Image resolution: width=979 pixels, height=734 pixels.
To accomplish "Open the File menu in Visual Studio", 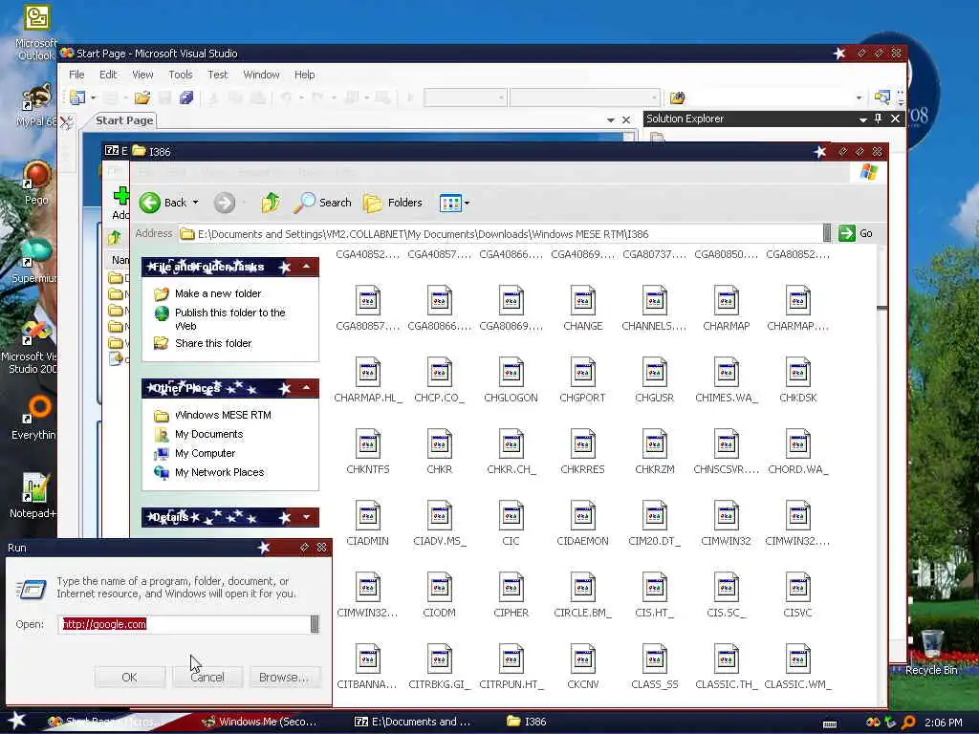I will pyautogui.click(x=76, y=75).
